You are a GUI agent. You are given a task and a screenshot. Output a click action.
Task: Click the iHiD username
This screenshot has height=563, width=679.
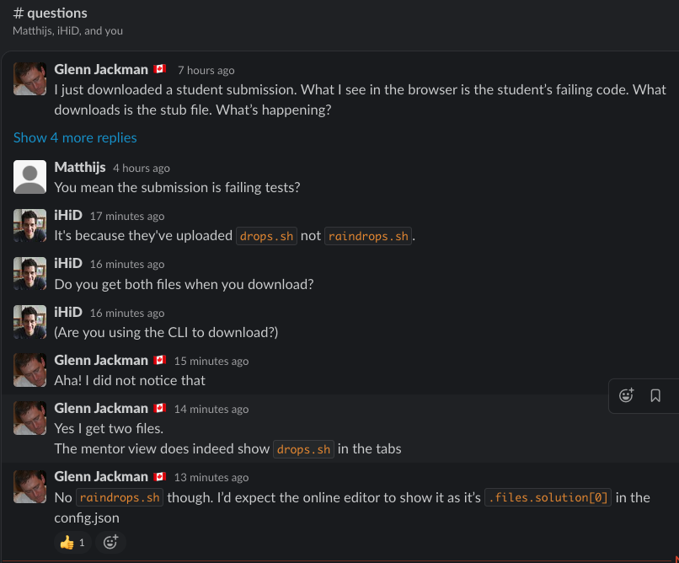(x=68, y=215)
